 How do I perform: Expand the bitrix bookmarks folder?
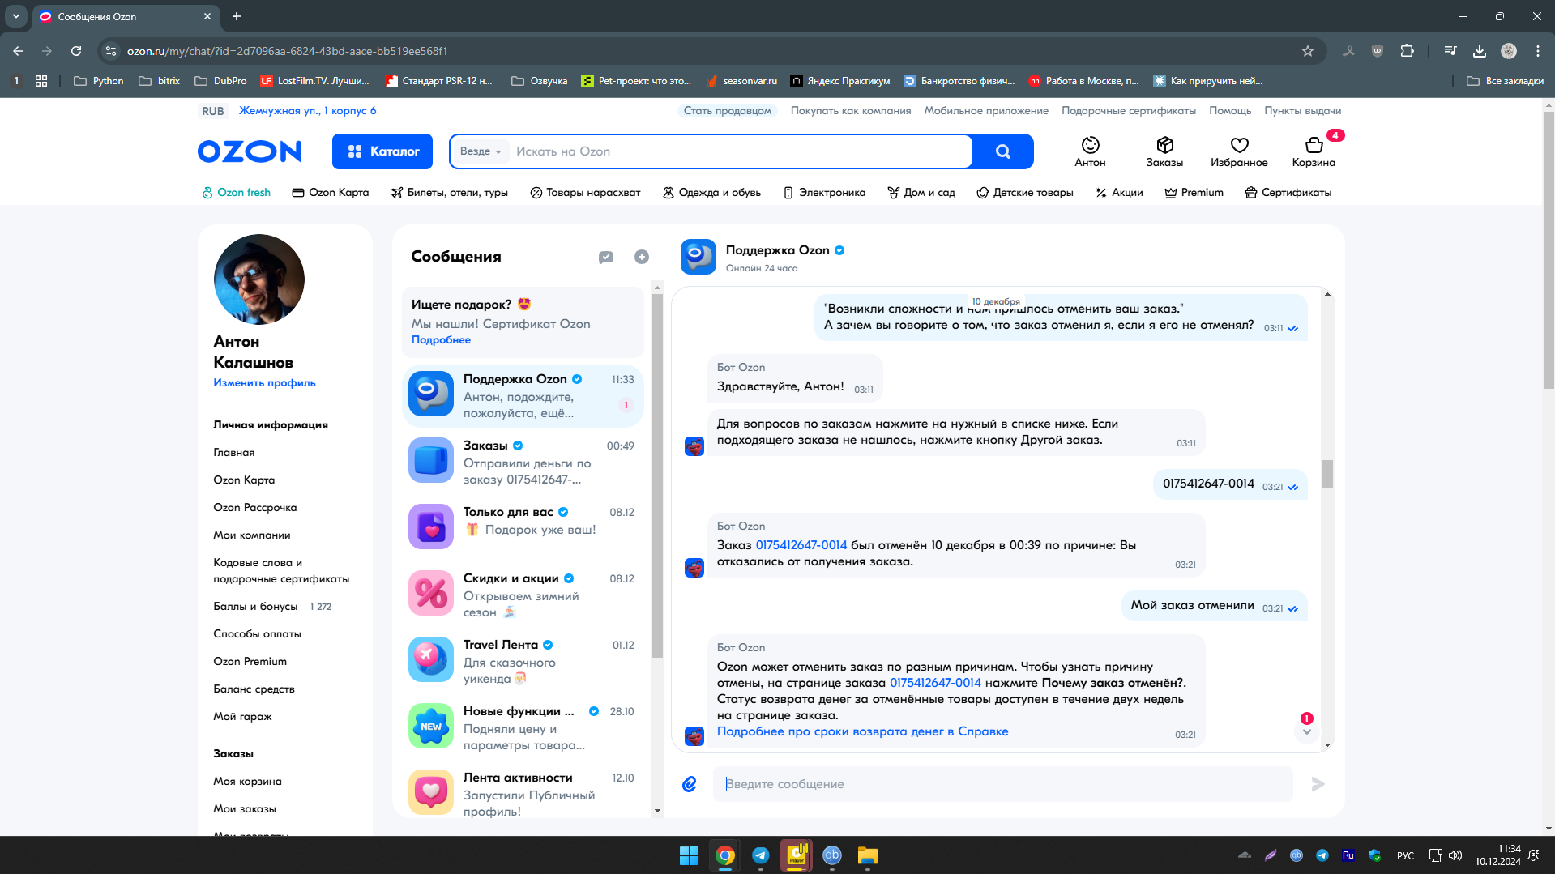coord(160,81)
